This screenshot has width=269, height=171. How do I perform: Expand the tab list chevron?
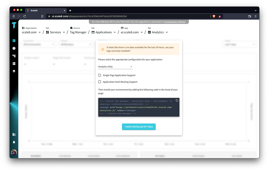coord(255,11)
